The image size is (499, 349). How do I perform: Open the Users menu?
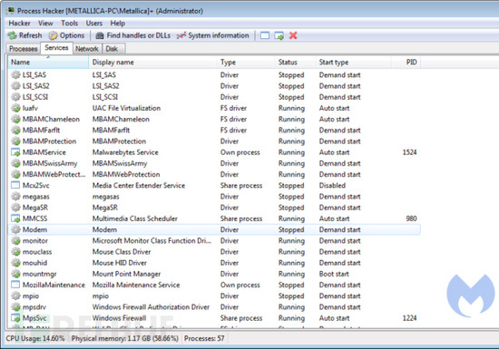[94, 24]
